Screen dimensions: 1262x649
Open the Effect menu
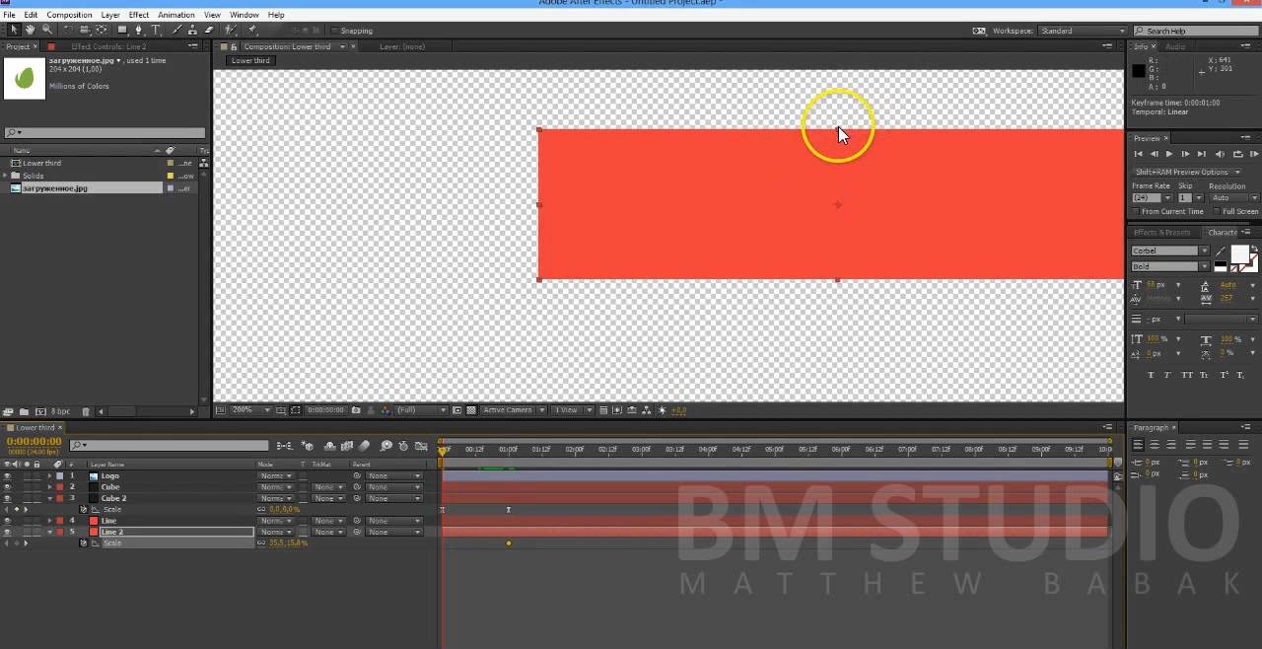pyautogui.click(x=139, y=15)
